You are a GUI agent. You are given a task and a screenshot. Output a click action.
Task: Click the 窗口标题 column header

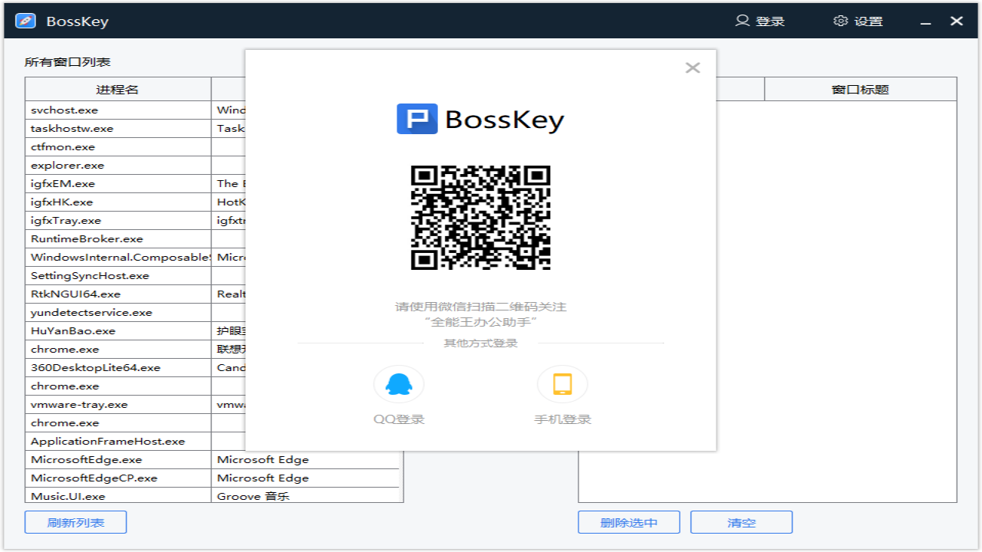(860, 88)
